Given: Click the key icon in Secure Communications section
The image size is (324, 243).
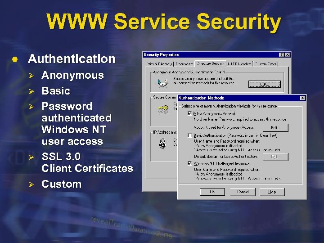Looking at the screenshot, I should click(x=163, y=109).
